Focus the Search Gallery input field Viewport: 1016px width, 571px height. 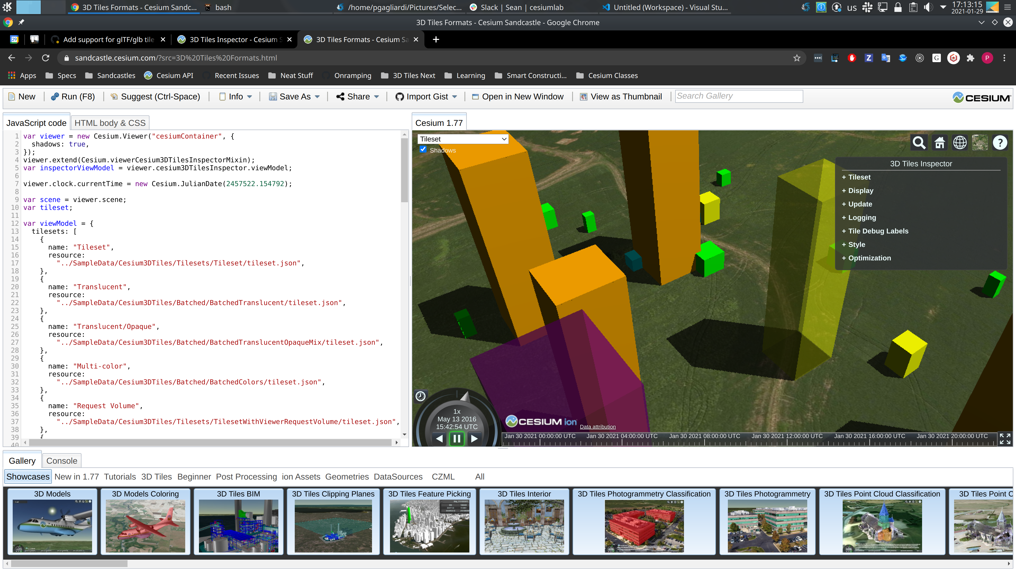(739, 96)
